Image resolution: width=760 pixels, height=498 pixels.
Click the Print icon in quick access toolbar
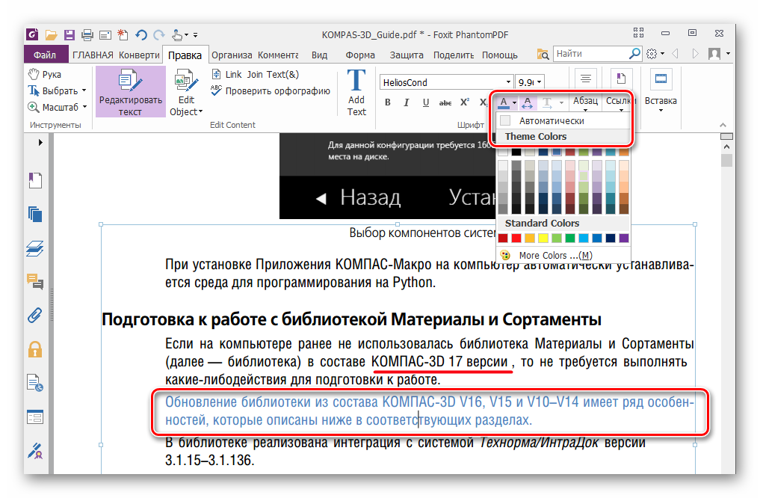coord(87,34)
